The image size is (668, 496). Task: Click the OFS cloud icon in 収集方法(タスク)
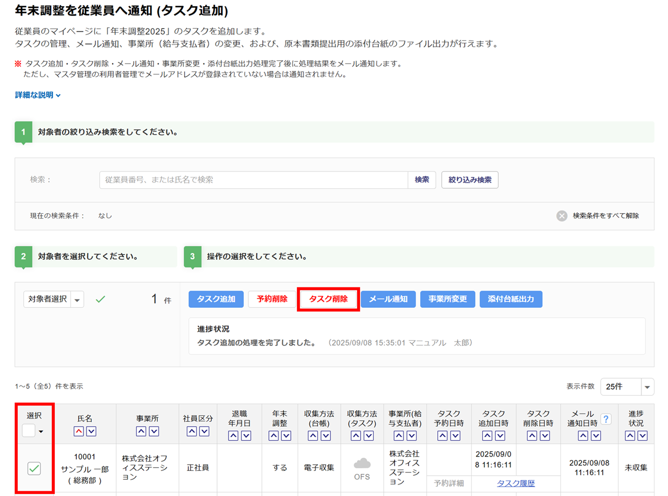(x=362, y=463)
